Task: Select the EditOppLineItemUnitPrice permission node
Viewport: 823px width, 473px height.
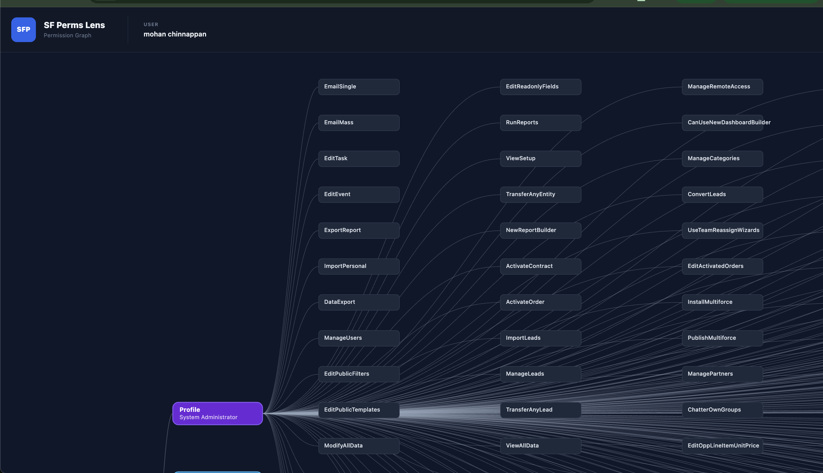Action: pos(722,446)
